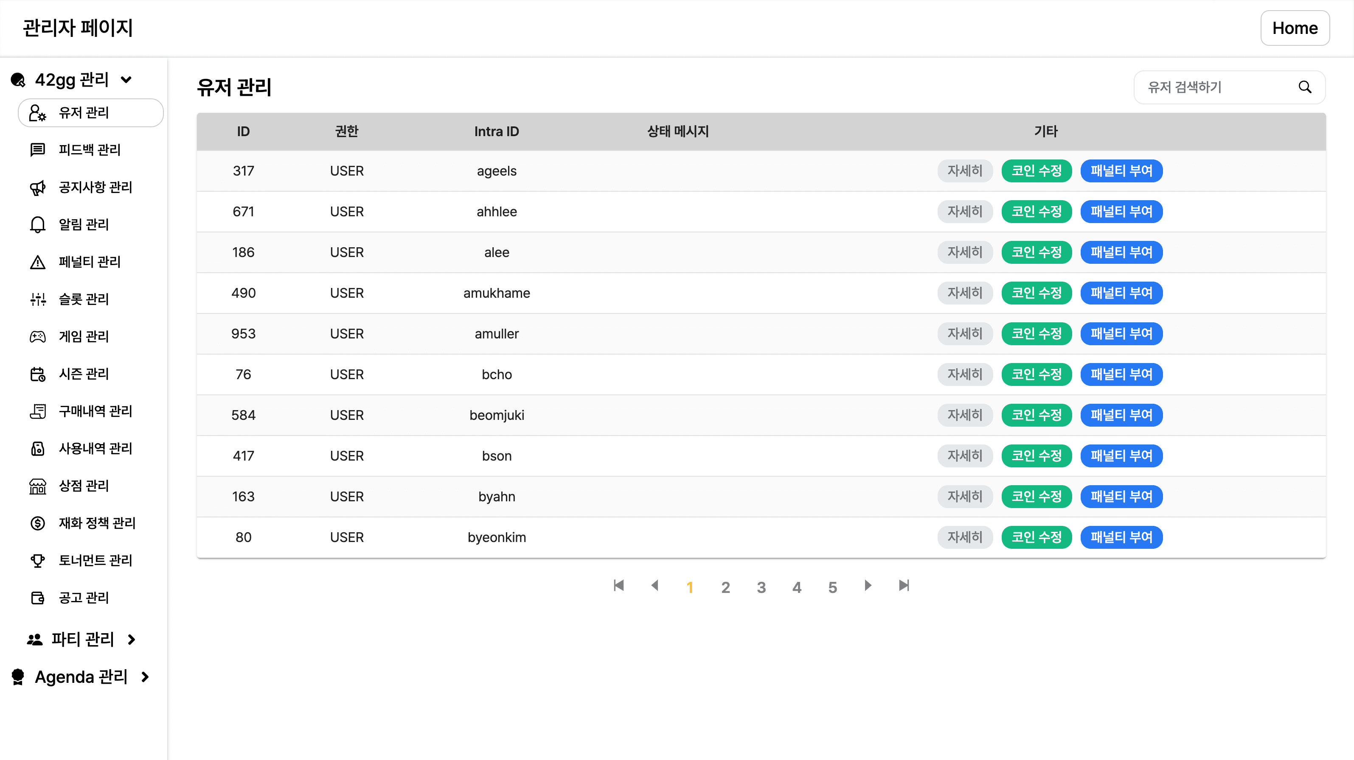Screen dimensions: 1354x760
Task: Open 유저 관리 menu item
Action: [91, 112]
